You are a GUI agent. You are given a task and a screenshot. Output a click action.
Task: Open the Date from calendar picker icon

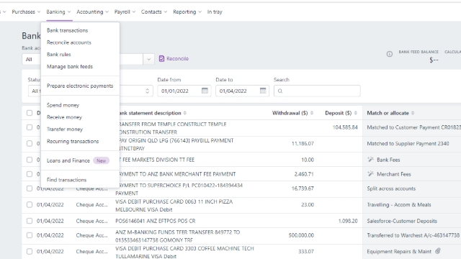[x=205, y=91]
